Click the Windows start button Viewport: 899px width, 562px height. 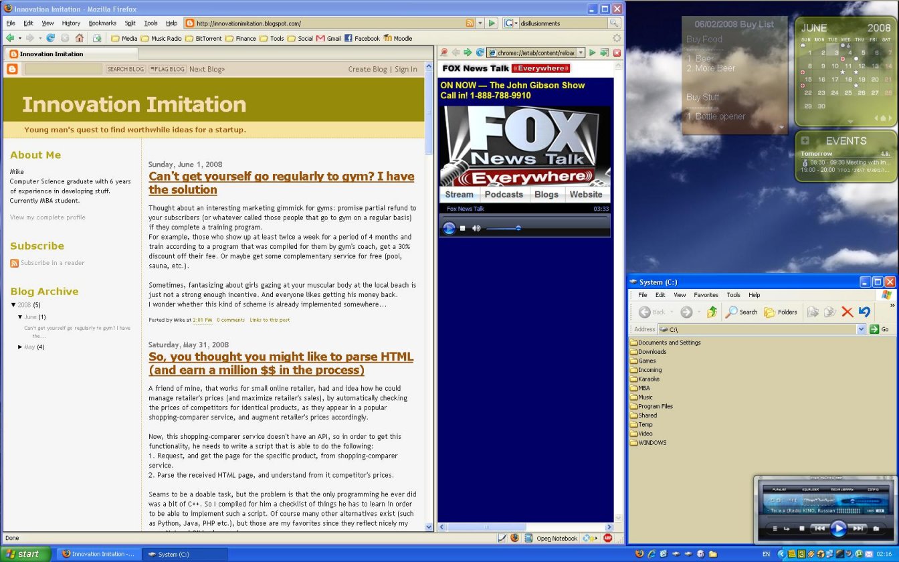point(25,554)
